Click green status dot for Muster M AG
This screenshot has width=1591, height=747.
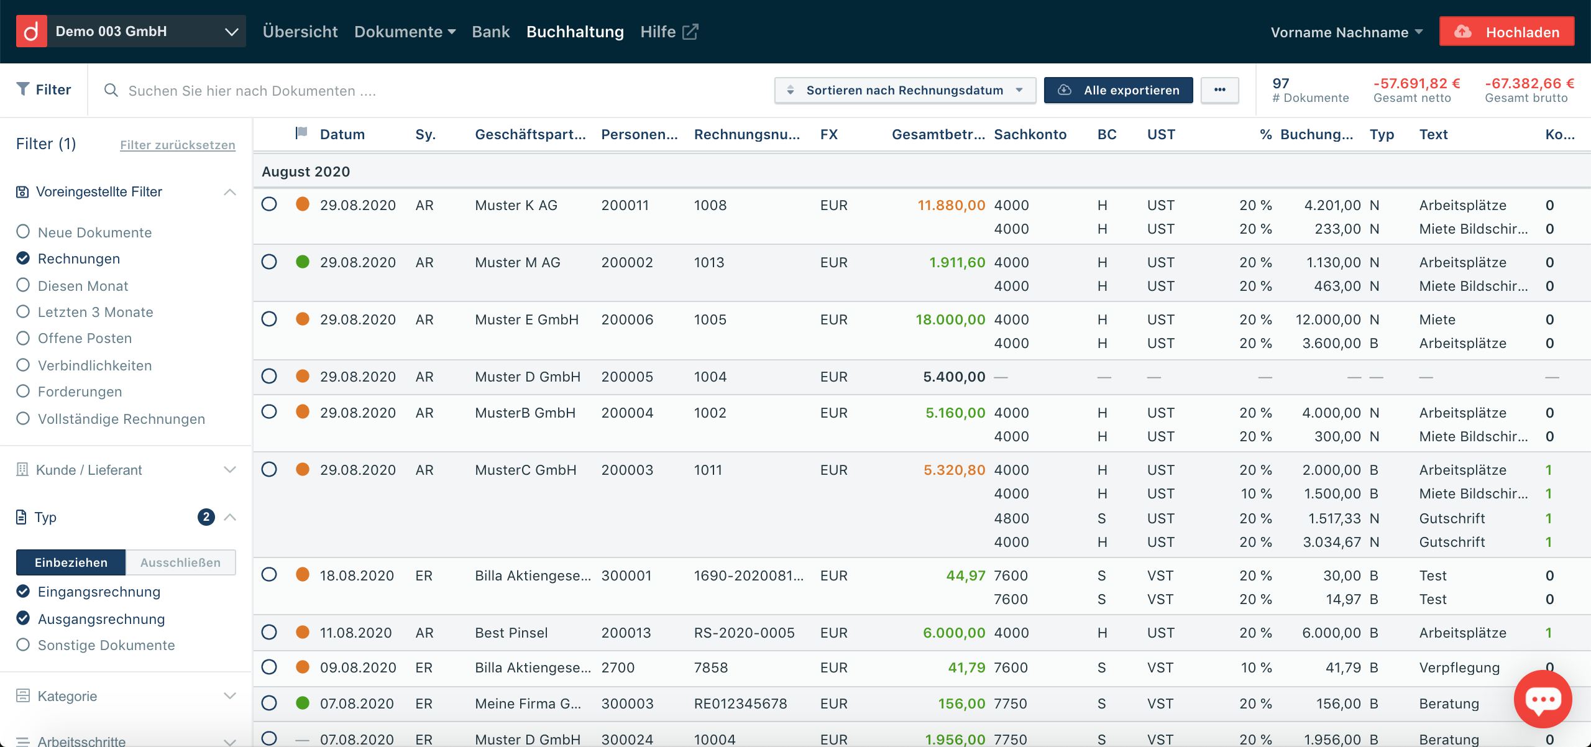pos(303,262)
